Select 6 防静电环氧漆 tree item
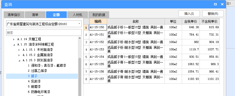This screenshot has height=96, width=235. pos(39,92)
